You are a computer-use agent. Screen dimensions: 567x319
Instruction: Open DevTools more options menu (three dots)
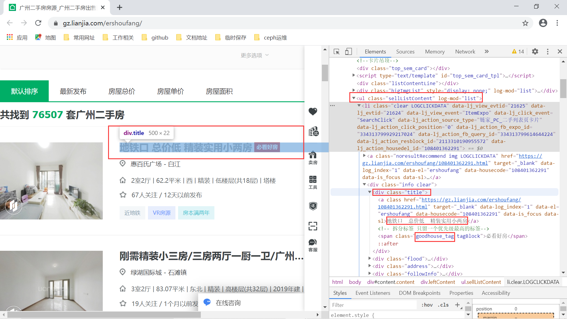tap(548, 52)
